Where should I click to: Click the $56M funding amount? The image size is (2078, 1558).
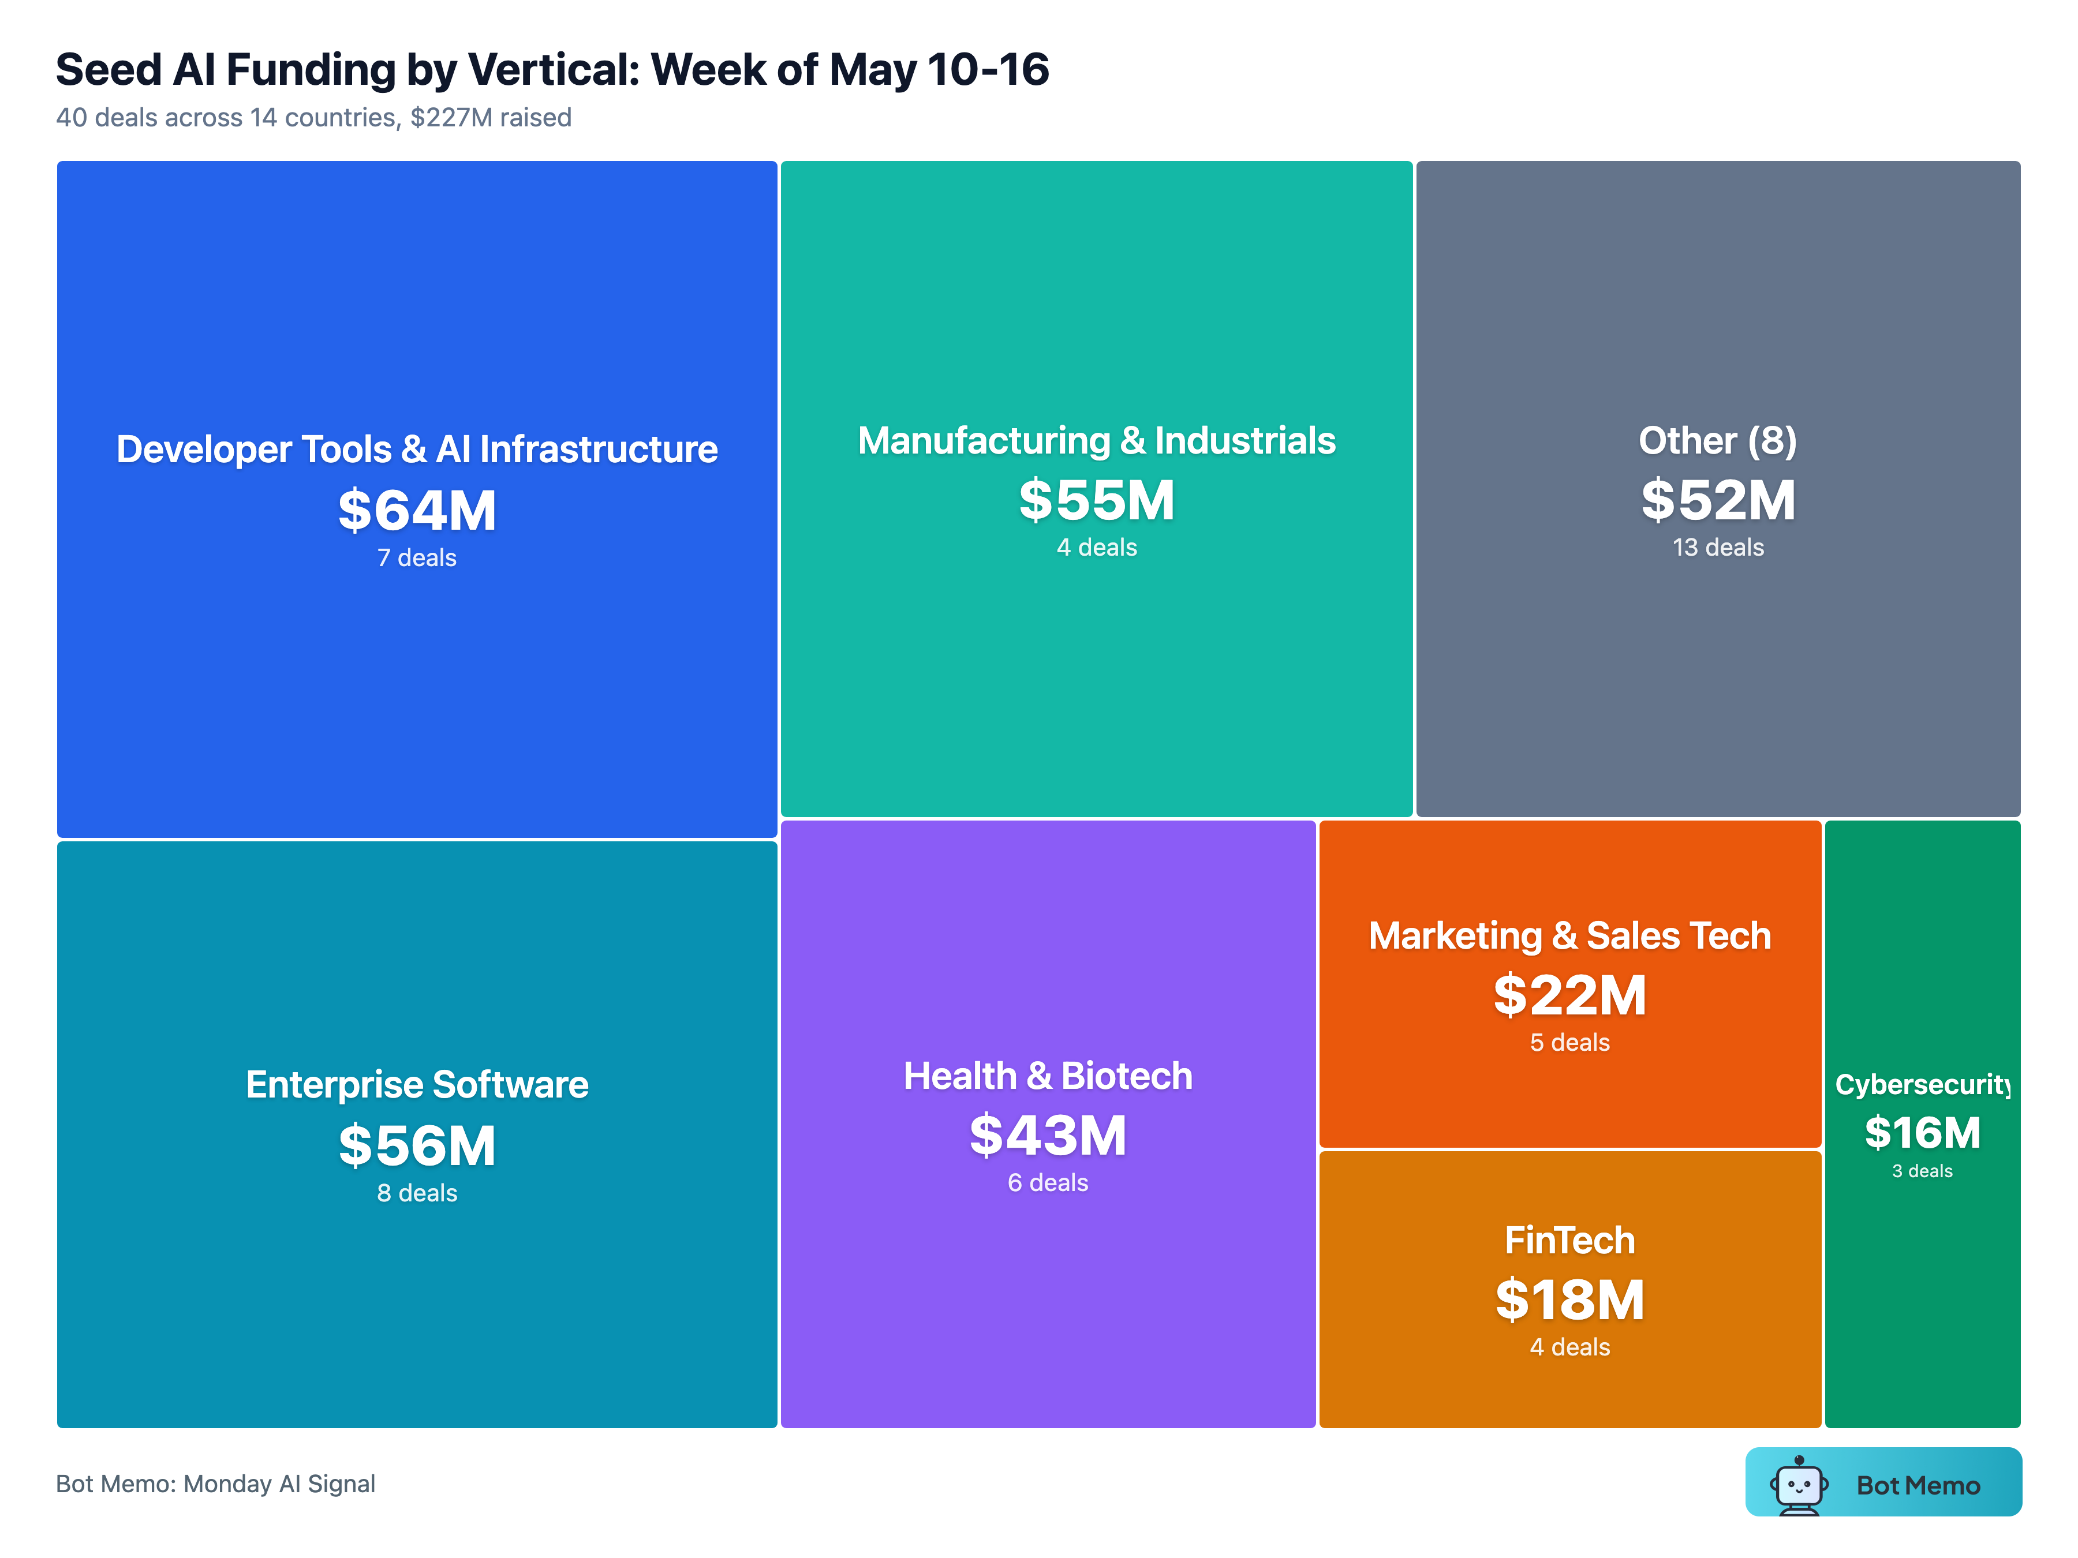click(x=417, y=1146)
